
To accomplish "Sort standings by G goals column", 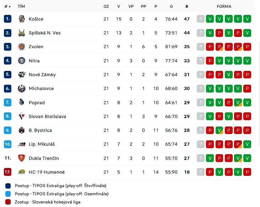I will click(x=171, y=6).
